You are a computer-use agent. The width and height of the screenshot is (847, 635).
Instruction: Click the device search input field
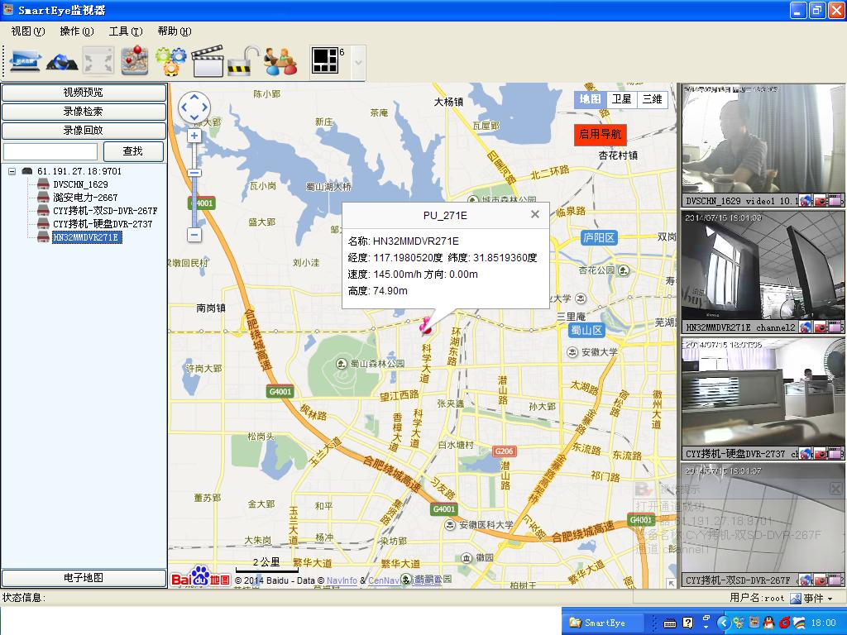pyautogui.click(x=50, y=151)
